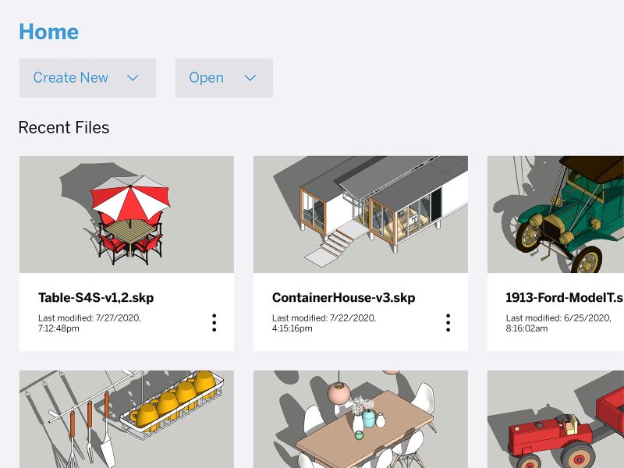Viewport: 624px width, 468px height.
Task: Go to the Home heading
Action: click(48, 32)
